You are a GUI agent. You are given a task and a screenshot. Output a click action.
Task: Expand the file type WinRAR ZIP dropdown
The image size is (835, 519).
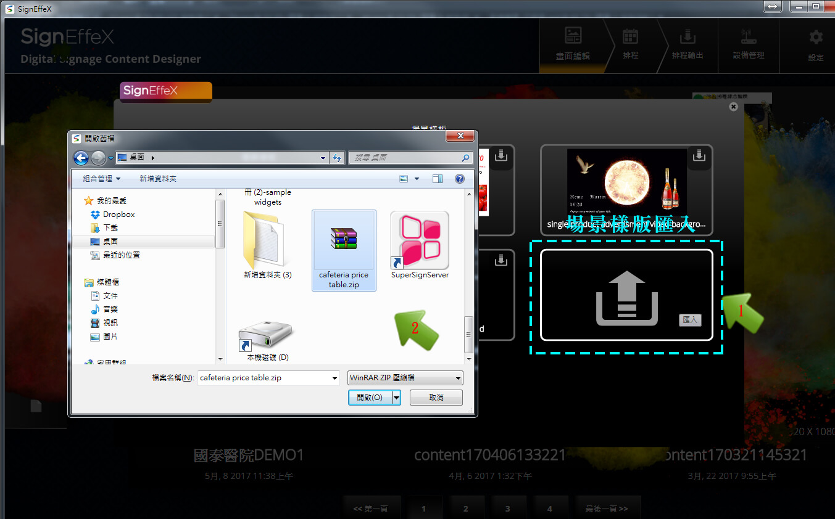(x=458, y=378)
